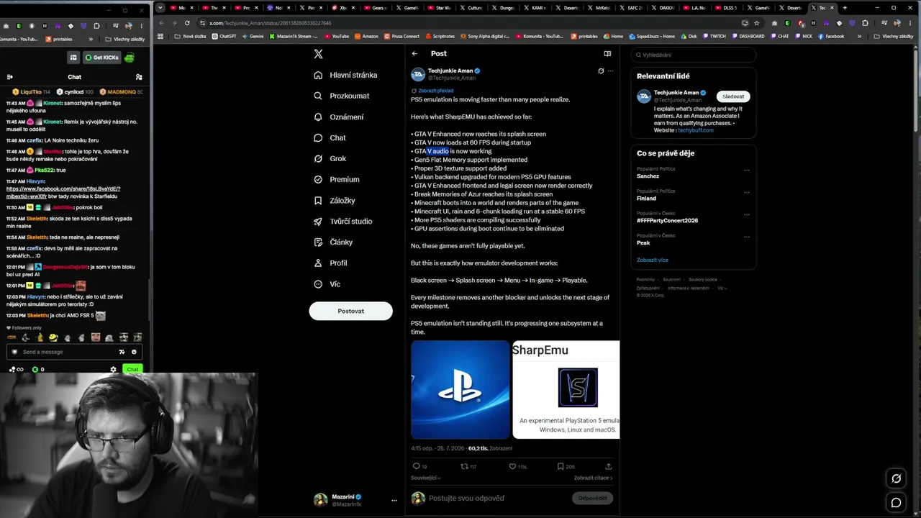Go back using the Post back arrow

click(414, 53)
